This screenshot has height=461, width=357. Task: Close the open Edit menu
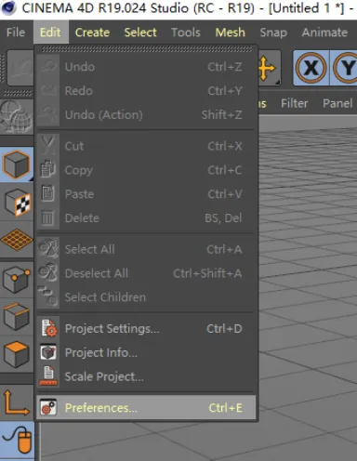pyautogui.click(x=50, y=33)
